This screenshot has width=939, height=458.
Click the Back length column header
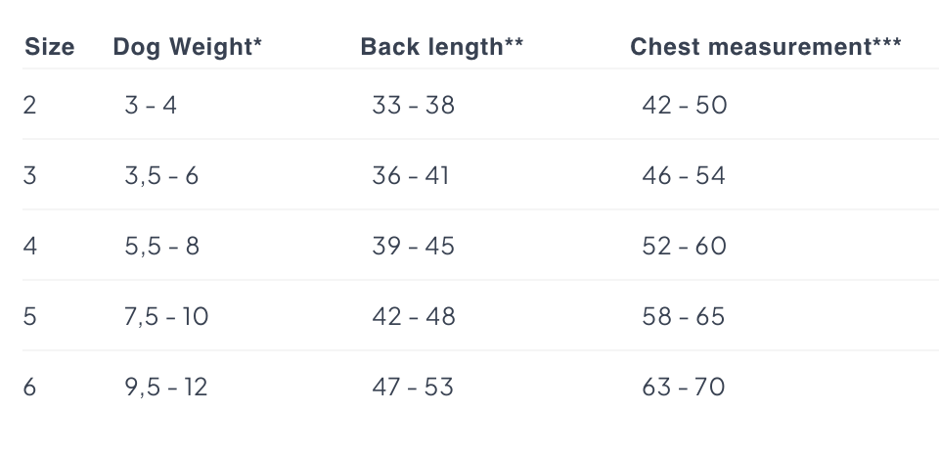click(x=442, y=47)
